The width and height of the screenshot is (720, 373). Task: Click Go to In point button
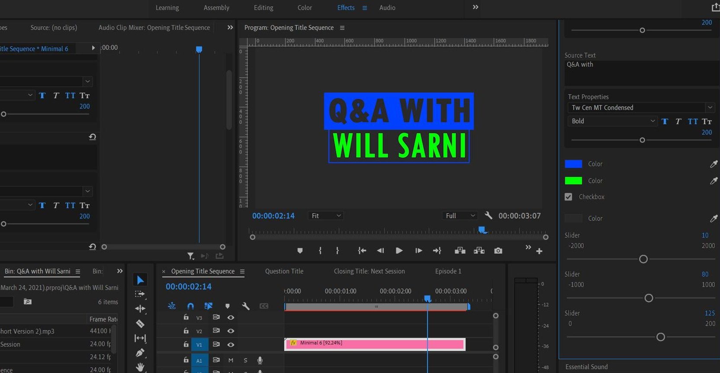362,251
